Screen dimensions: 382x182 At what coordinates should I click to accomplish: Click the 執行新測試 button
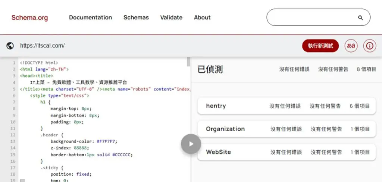point(320,45)
